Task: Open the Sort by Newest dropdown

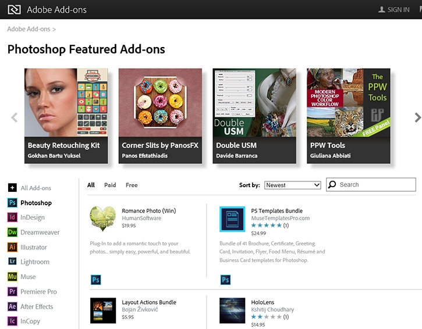Action: click(x=292, y=185)
